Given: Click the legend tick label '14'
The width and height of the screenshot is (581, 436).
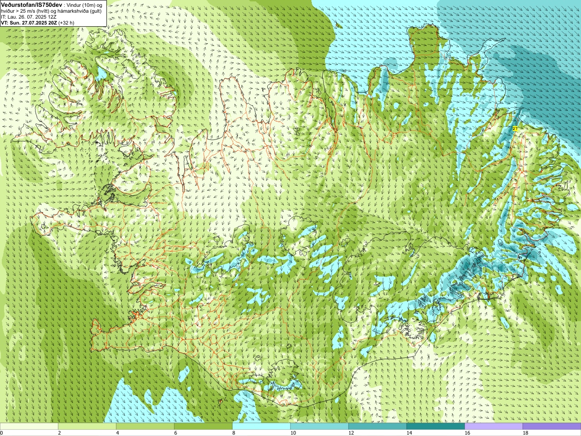Looking at the screenshot, I should pos(409,433).
